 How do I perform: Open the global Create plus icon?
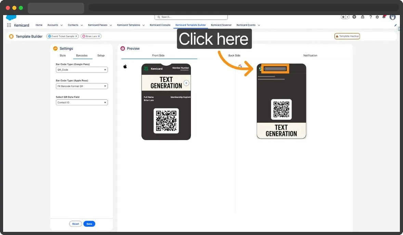354,17
